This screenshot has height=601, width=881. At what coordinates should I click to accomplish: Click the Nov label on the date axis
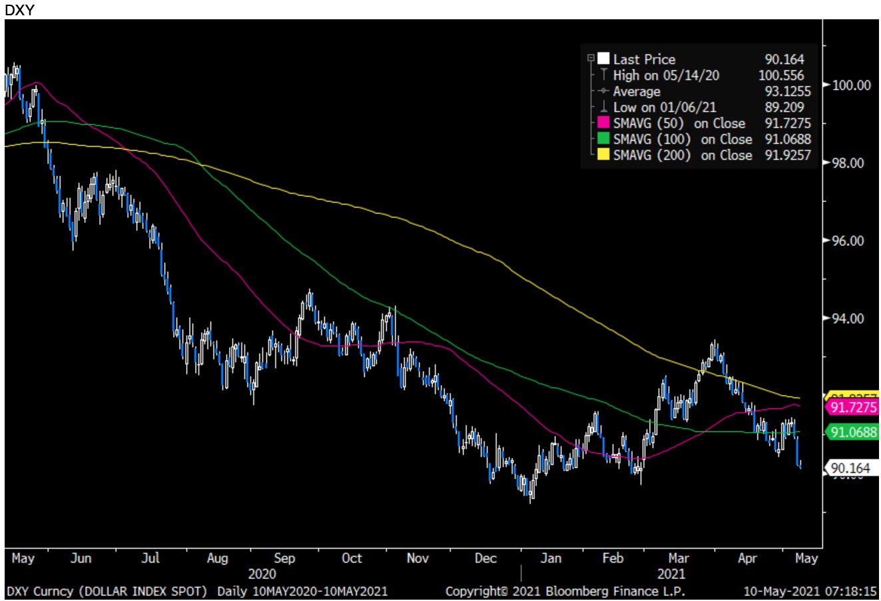[x=417, y=558]
